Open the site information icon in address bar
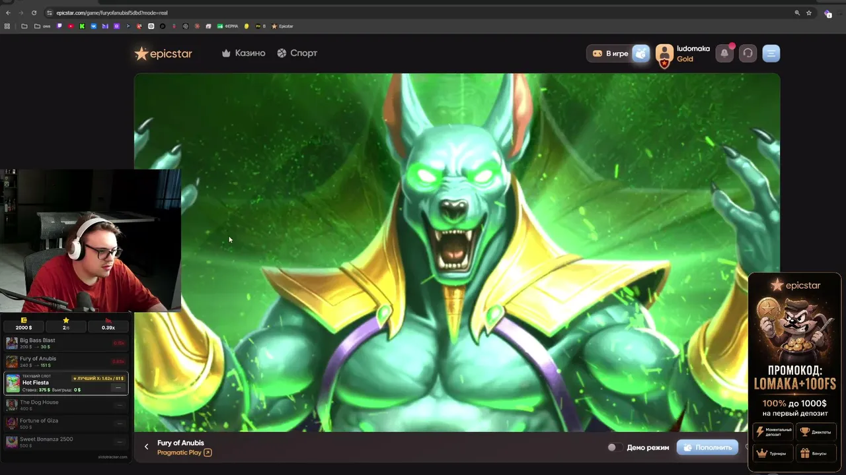The width and height of the screenshot is (846, 475). 50,13
